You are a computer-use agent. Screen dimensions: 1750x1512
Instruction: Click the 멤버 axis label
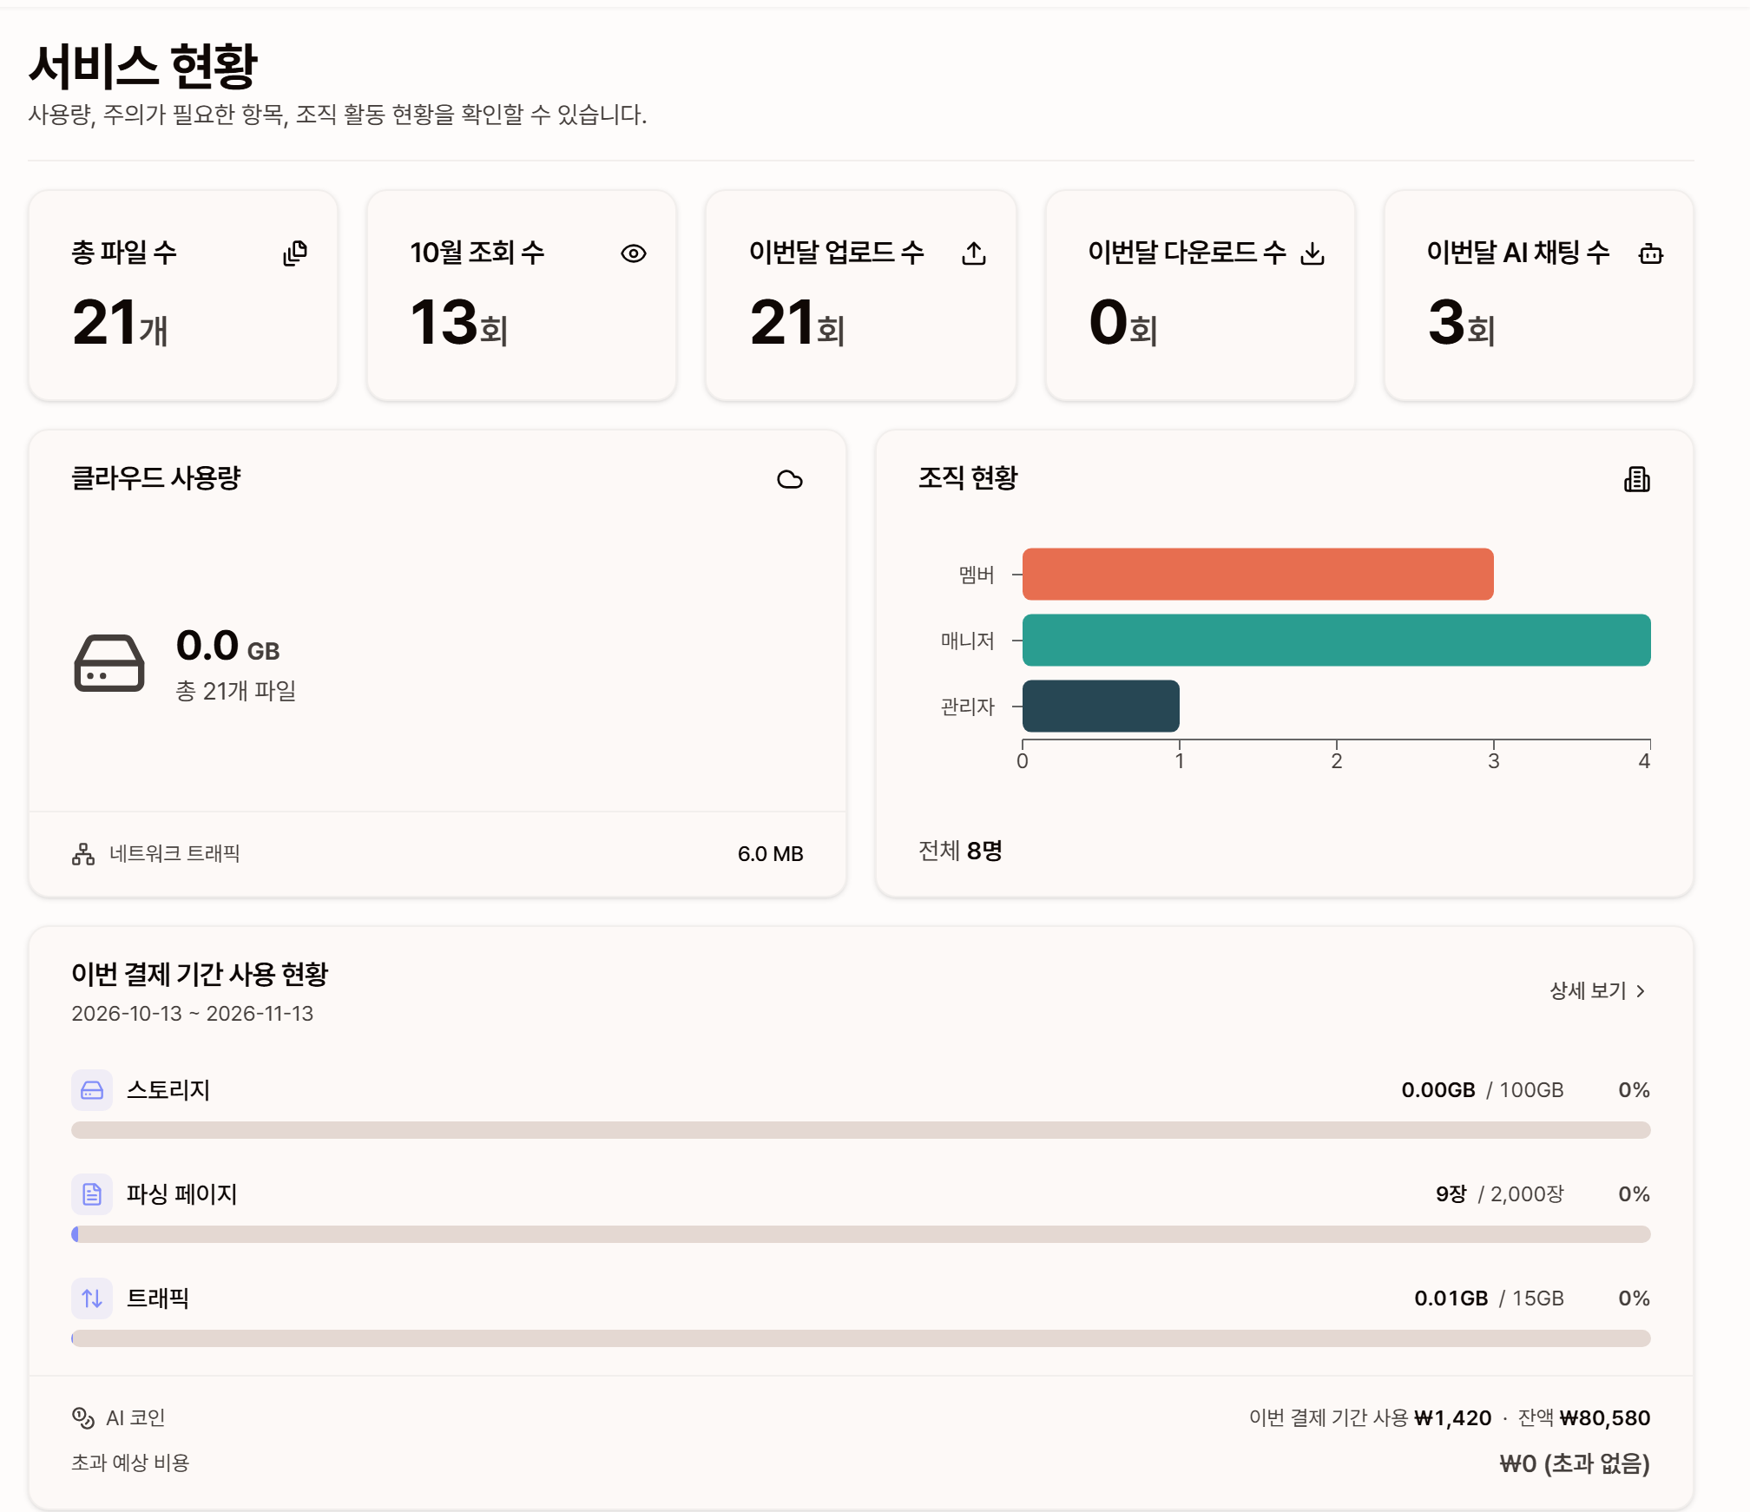[977, 575]
